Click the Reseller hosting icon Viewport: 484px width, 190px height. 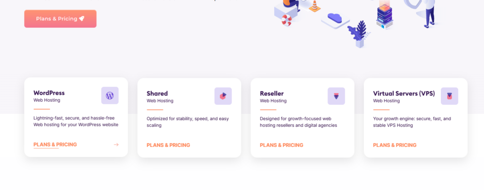336,96
